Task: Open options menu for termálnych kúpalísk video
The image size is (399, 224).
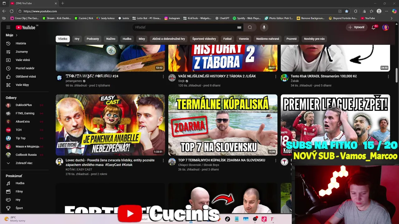Action: (x=276, y=161)
